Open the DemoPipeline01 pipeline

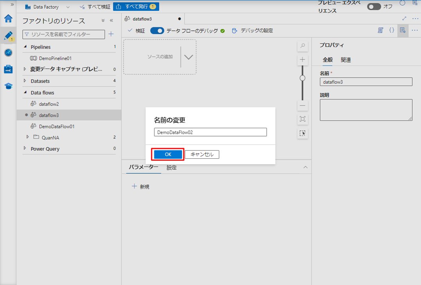[55, 58]
